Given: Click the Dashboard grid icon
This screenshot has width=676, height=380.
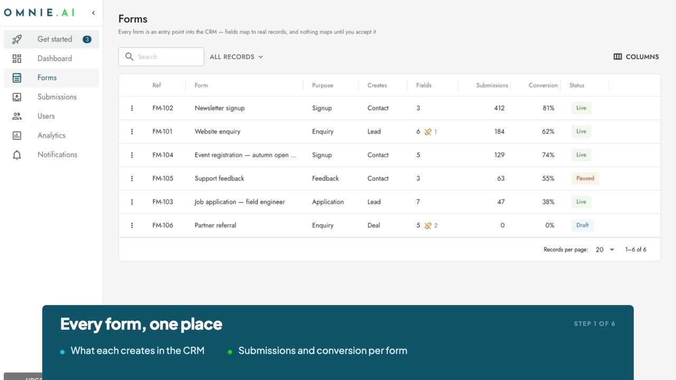Looking at the screenshot, I should [x=17, y=59].
